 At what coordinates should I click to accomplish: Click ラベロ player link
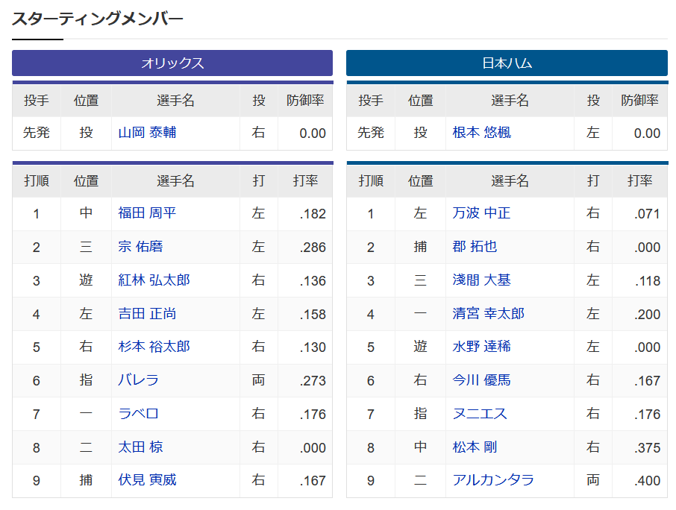(x=138, y=414)
